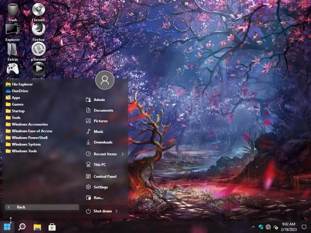Show hidden tray icons chevron
311x233 pixels.
coord(253,227)
